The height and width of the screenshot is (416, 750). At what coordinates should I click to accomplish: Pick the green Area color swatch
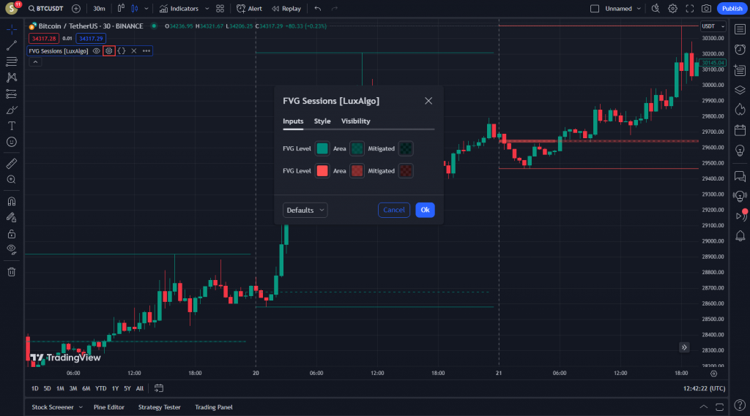tap(357, 148)
